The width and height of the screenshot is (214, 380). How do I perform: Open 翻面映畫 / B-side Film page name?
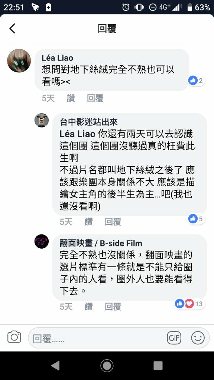tap(101, 243)
